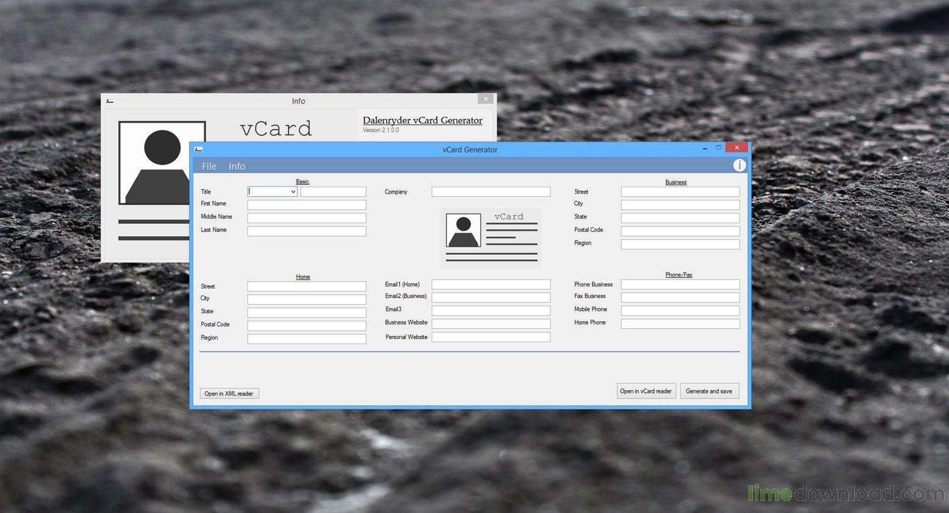This screenshot has width=949, height=513.
Task: Click the vCard logo image in form center
Action: [x=490, y=238]
